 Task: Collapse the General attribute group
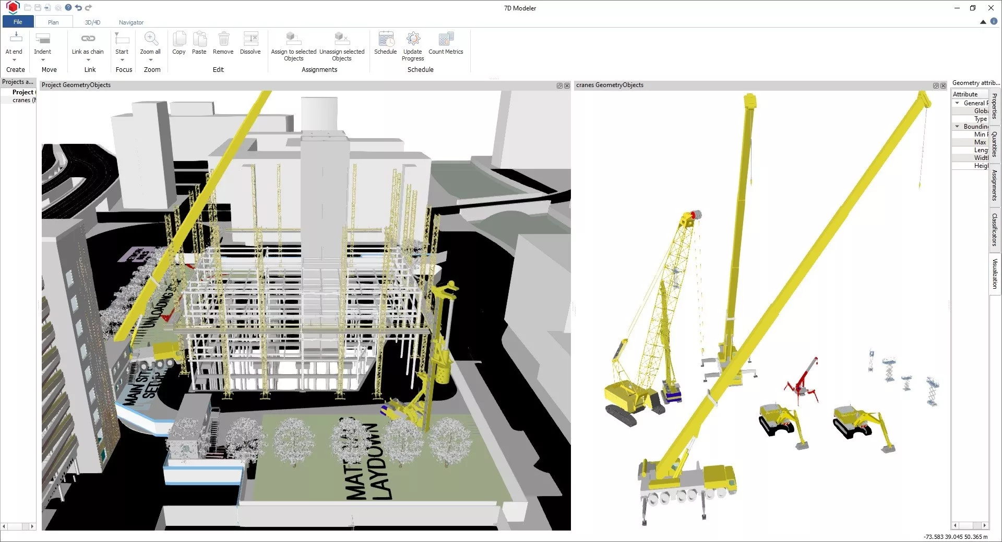tap(957, 103)
